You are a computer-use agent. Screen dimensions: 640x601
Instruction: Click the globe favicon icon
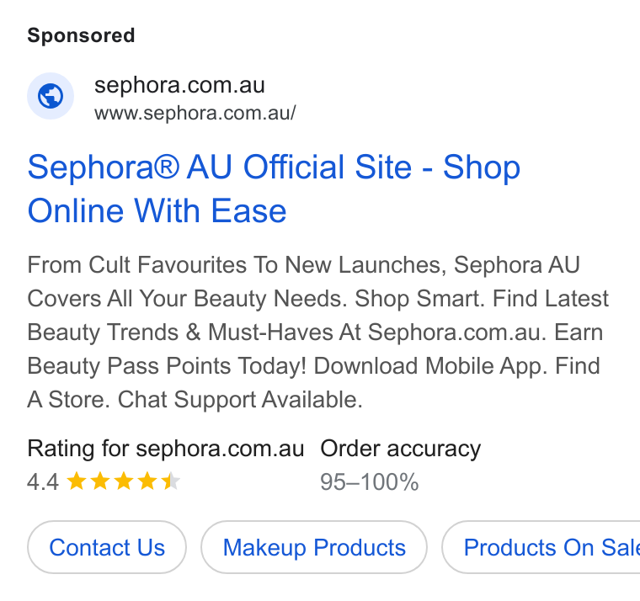[x=51, y=96]
